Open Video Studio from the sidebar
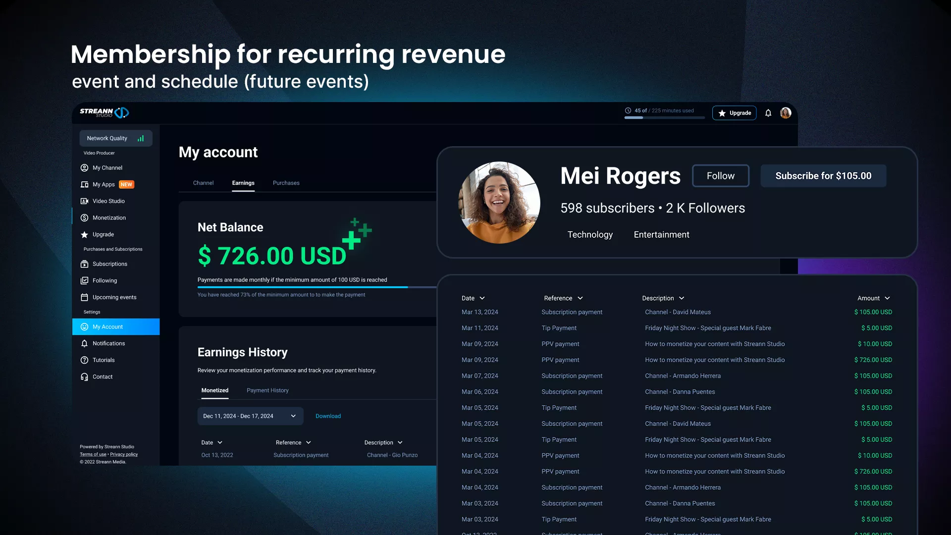951x535 pixels. [x=108, y=201]
